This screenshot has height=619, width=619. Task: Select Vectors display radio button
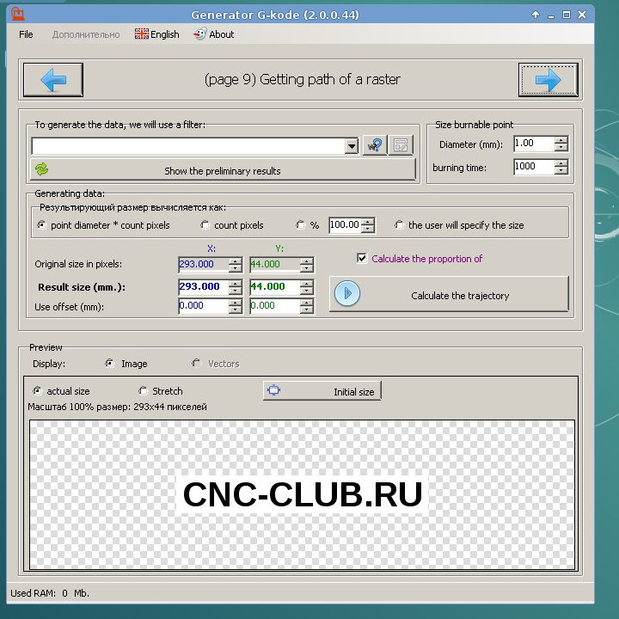[216, 364]
